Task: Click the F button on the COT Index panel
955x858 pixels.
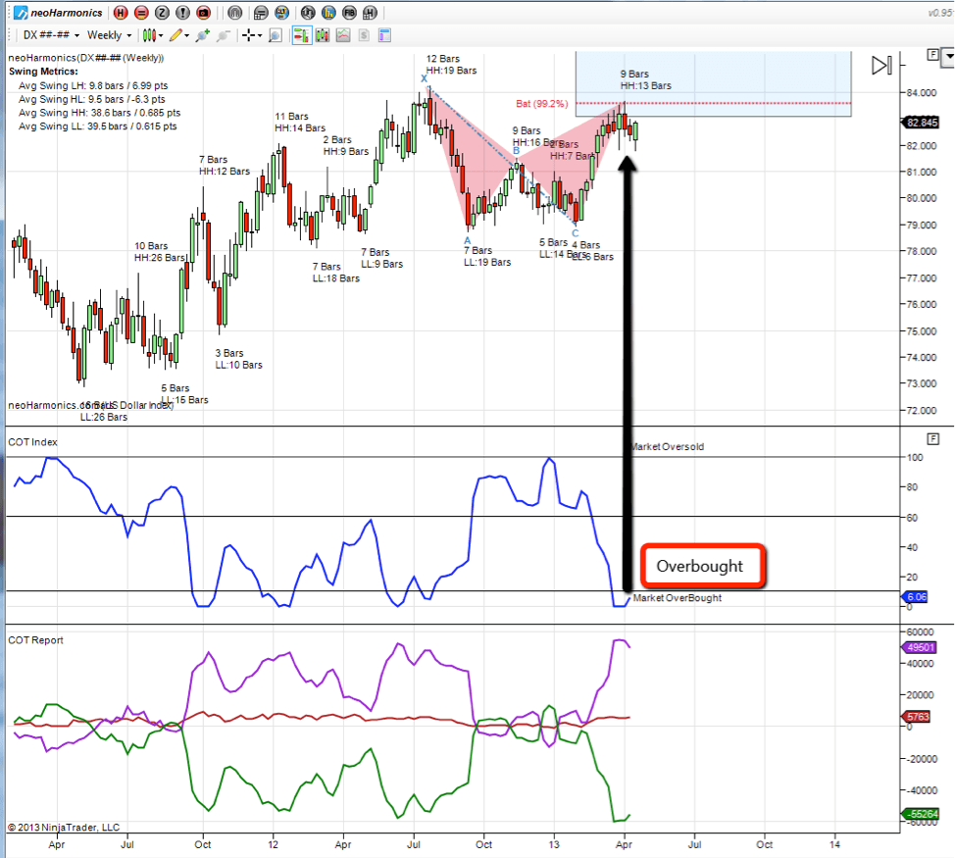Action: pos(932,438)
